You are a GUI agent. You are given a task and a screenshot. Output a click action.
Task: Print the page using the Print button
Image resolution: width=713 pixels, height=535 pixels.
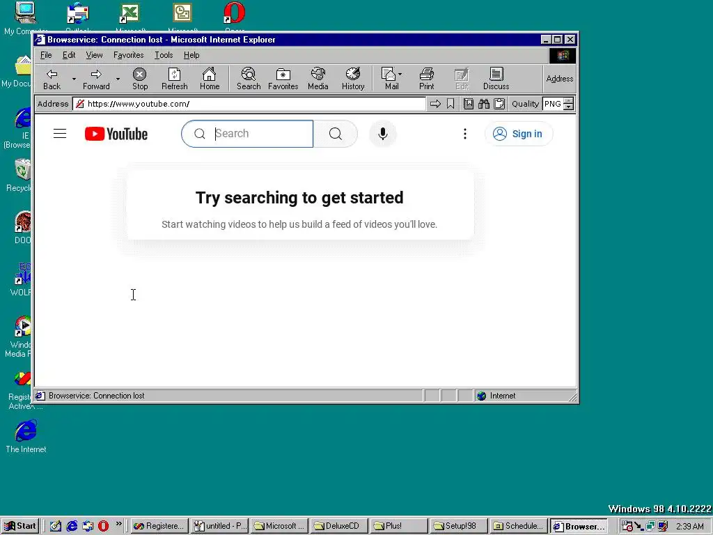pos(427,79)
